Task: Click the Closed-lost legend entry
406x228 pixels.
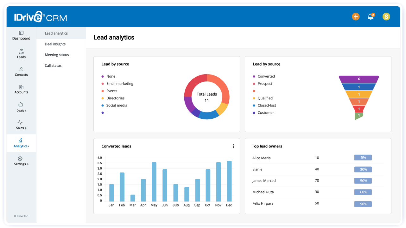Action: pyautogui.click(x=264, y=105)
